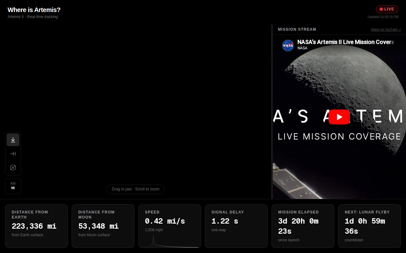This screenshot has height=253, width=406.
Task: Click the Drag to pan hint pill
Action: 135,189
